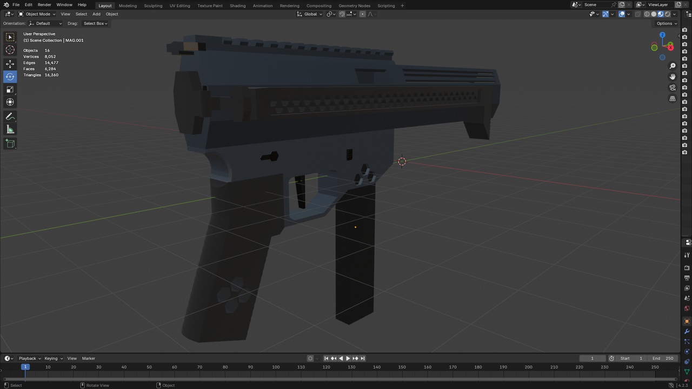Expand the Options dropdown
Viewport: 692px width, 389px height.
(x=666, y=23)
